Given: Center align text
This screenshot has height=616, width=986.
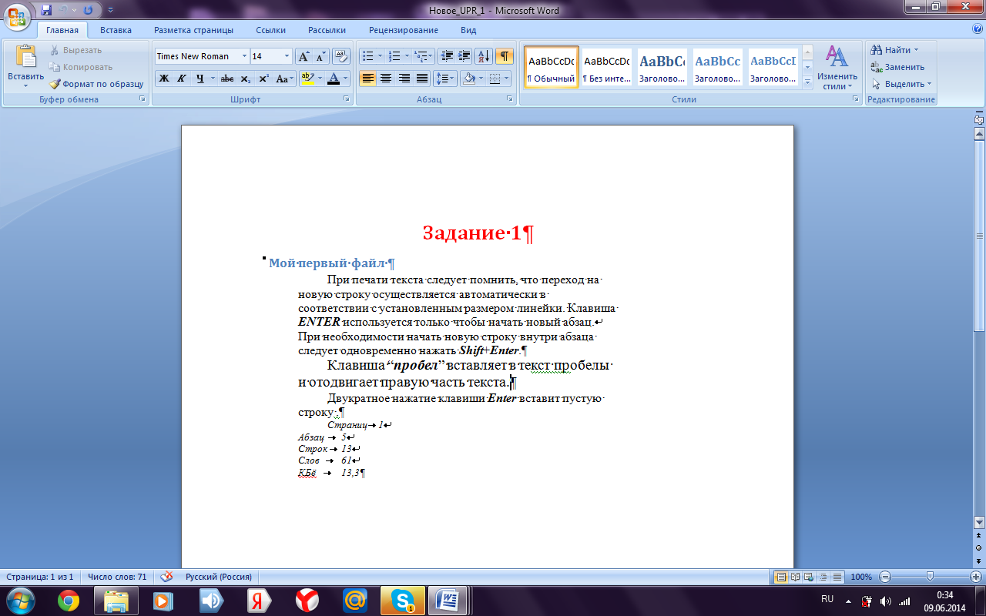Looking at the screenshot, I should pos(386,79).
